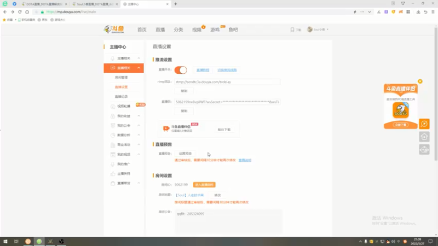438x246 pixels.
Task: Open 视频 in top navigation
Action: pyautogui.click(x=197, y=30)
